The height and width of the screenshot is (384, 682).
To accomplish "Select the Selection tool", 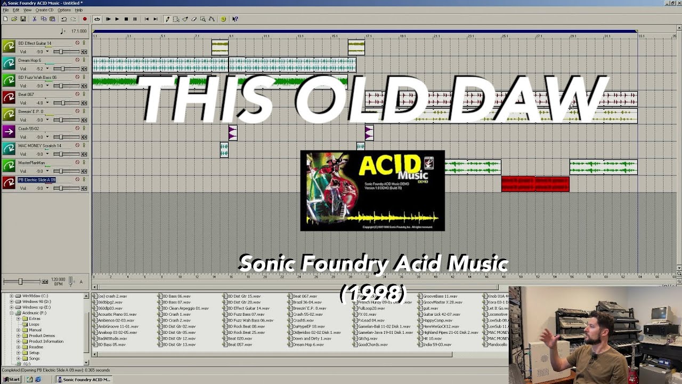I will (176, 19).
